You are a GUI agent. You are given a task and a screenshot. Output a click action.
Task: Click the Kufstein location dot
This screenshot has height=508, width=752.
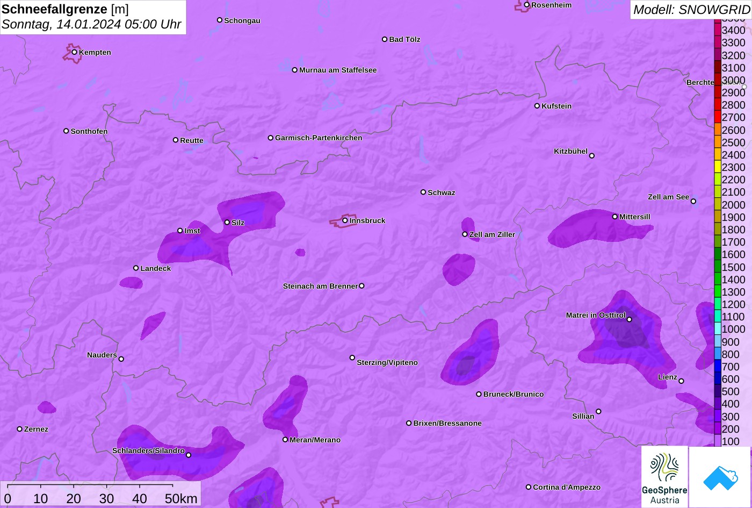click(x=537, y=106)
